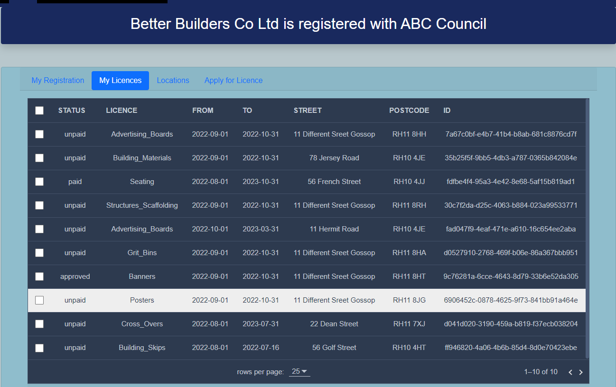Viewport: 616px width, 387px height.
Task: Tick checkbox for Building_Skips licence
Action: [39, 348]
